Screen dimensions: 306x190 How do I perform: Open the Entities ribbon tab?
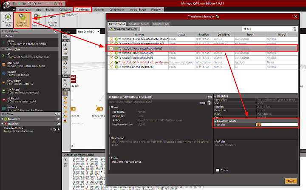(50, 10)
